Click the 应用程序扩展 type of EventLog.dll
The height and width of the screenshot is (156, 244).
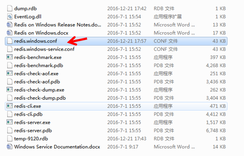pyautogui.click(x=168, y=16)
